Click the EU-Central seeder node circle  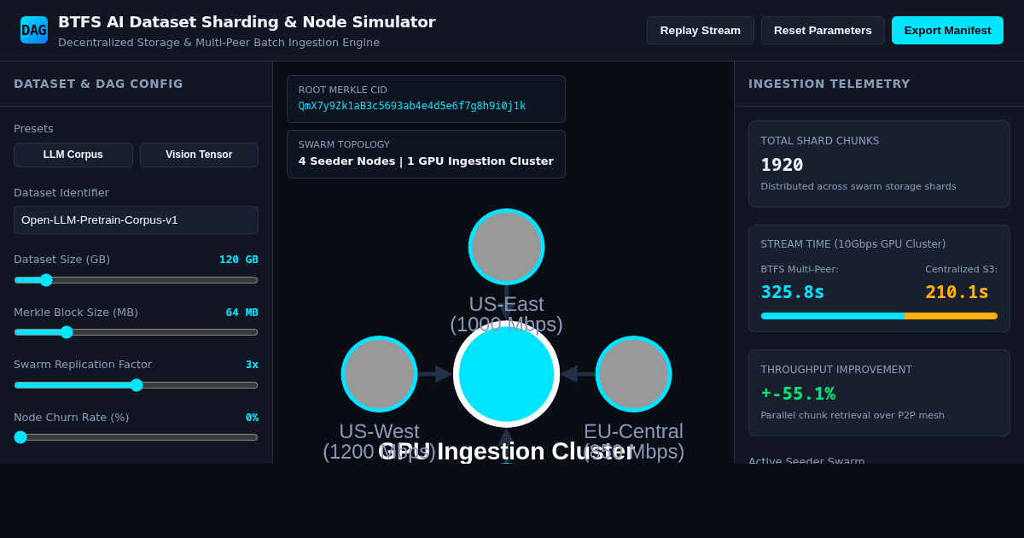pyautogui.click(x=633, y=374)
